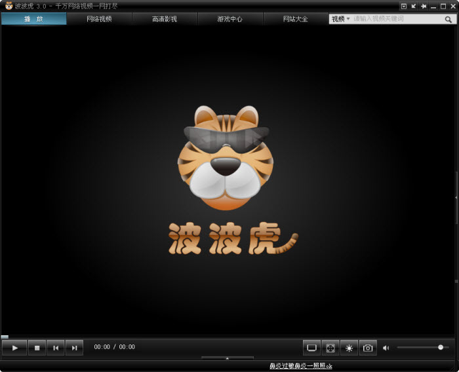Expand the bottom panel arrow

[x=228, y=358]
